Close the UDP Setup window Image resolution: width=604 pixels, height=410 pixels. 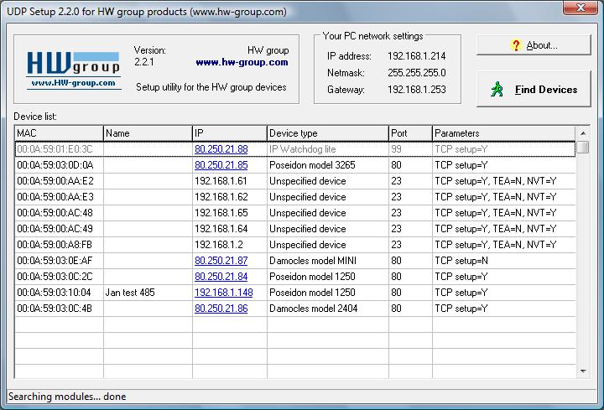point(581,7)
